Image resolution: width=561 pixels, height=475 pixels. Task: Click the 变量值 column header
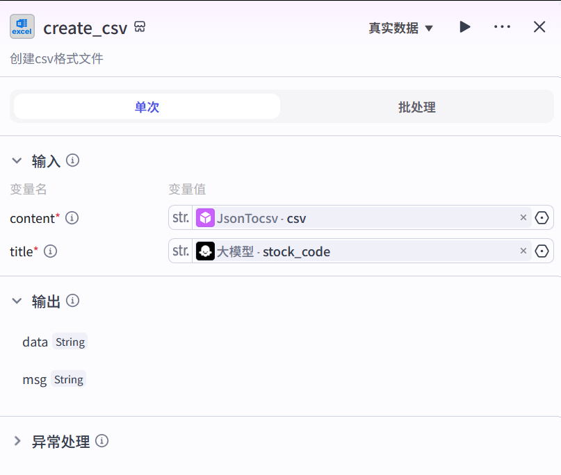pos(187,189)
